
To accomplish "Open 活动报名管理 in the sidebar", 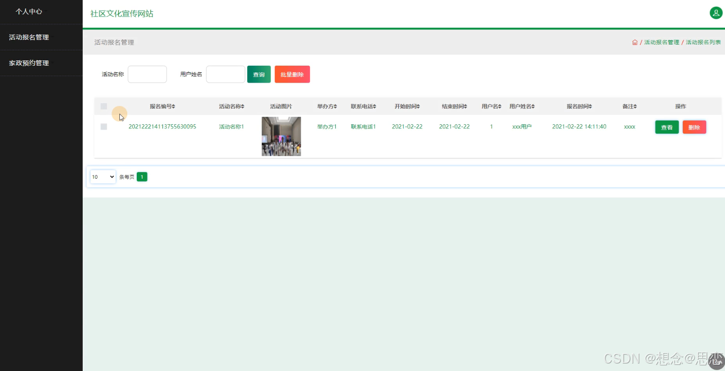I will click(x=29, y=37).
